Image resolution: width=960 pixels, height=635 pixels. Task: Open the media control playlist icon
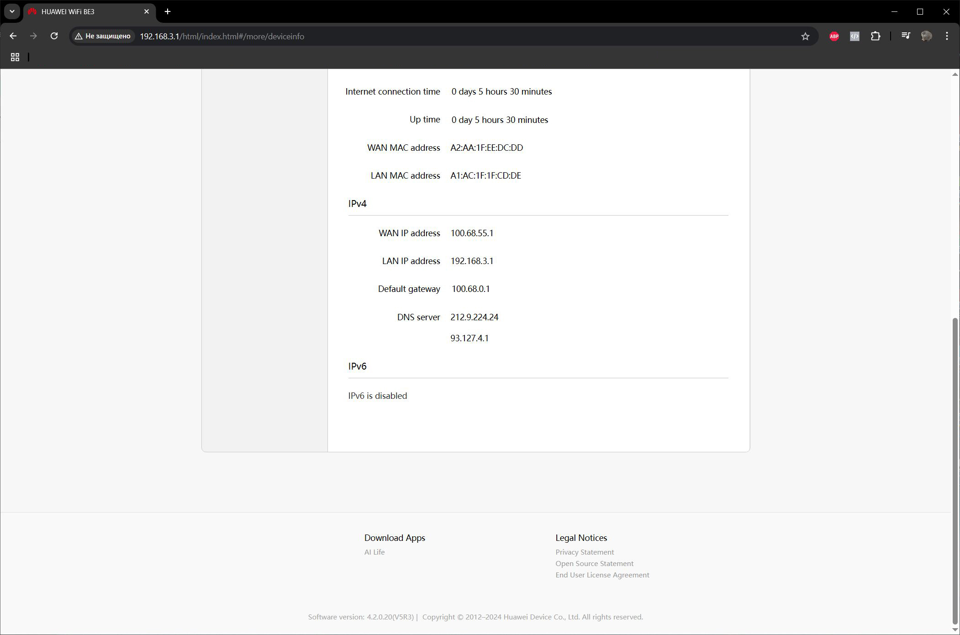906,36
